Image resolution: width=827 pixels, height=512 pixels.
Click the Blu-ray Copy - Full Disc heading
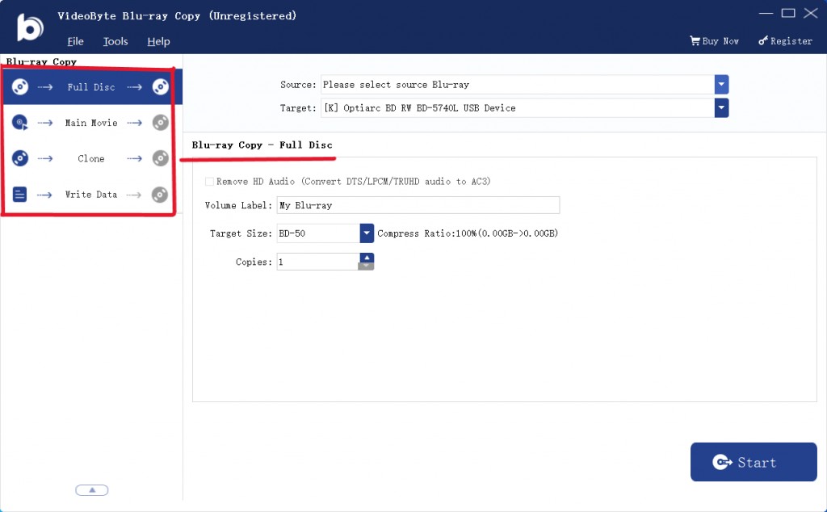pyautogui.click(x=262, y=145)
